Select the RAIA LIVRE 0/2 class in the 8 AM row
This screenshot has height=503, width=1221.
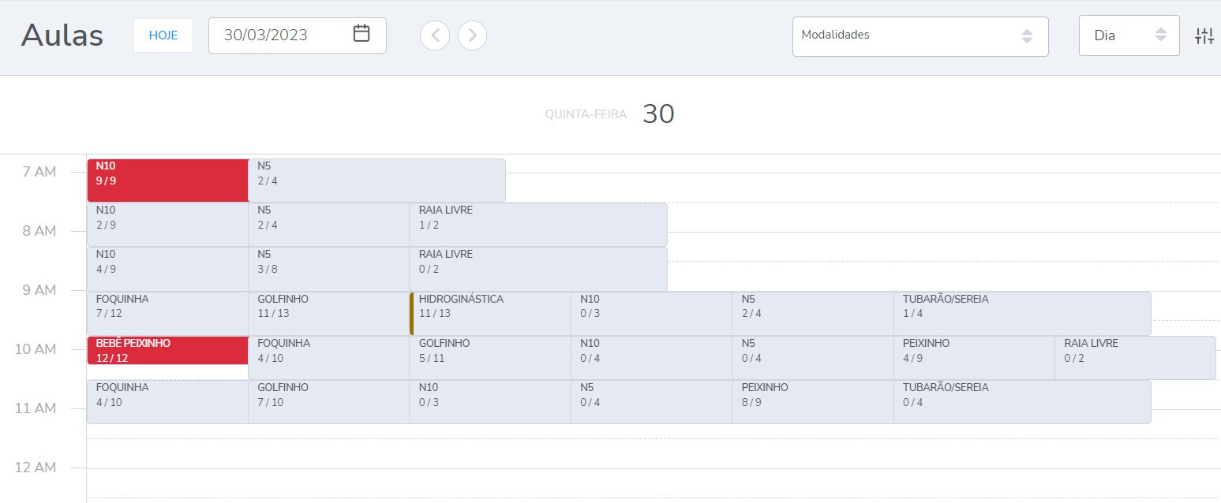[538, 269]
